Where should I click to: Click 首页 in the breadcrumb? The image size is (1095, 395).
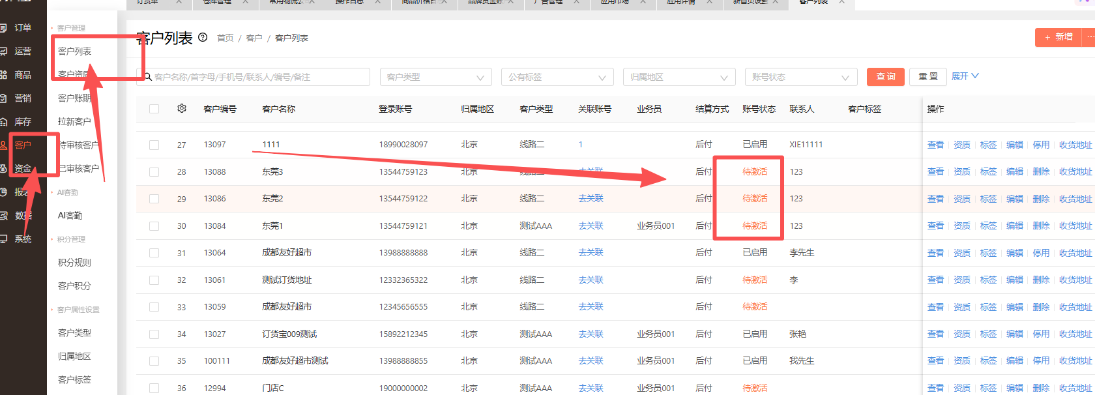[226, 38]
